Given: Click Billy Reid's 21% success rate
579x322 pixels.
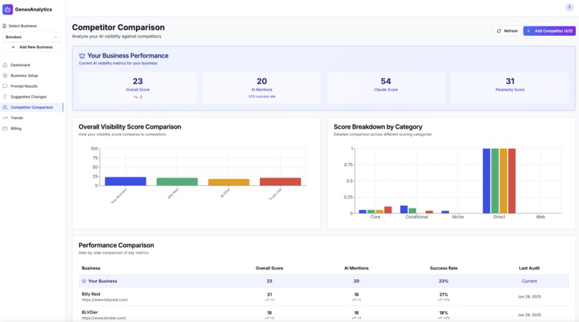Looking at the screenshot, I should [443, 295].
